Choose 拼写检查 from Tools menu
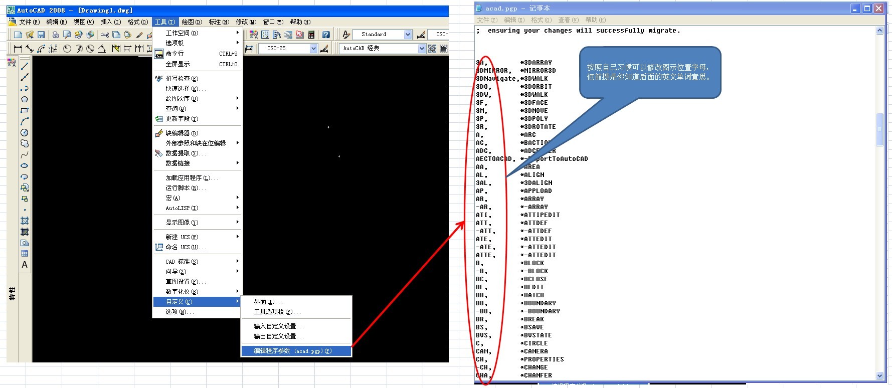Viewport: 892px width, 388px height. click(x=198, y=78)
